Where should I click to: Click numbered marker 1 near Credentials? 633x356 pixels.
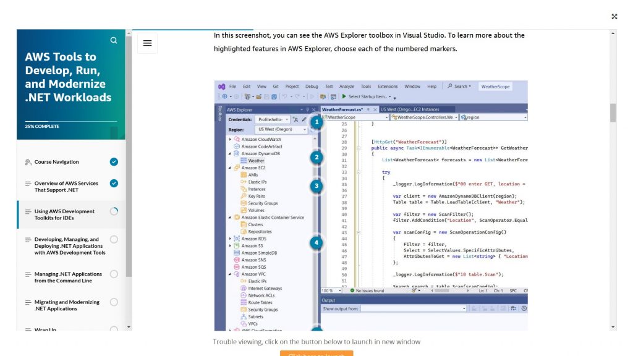coord(316,122)
